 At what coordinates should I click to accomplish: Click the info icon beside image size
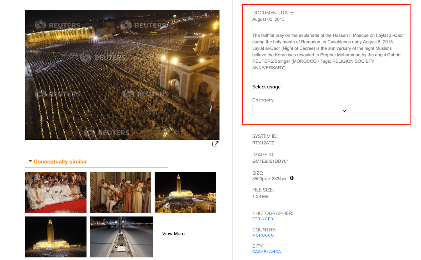click(x=292, y=178)
